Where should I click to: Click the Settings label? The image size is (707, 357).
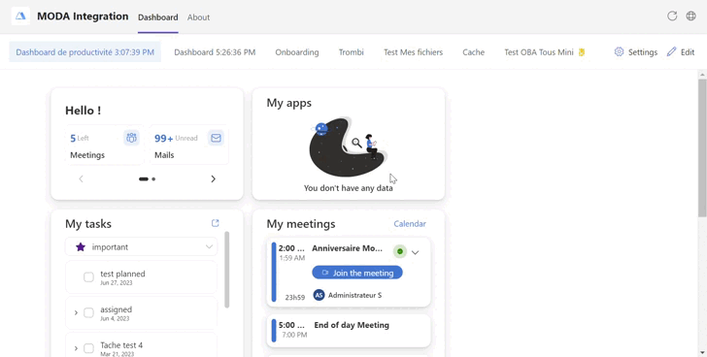[x=643, y=52]
